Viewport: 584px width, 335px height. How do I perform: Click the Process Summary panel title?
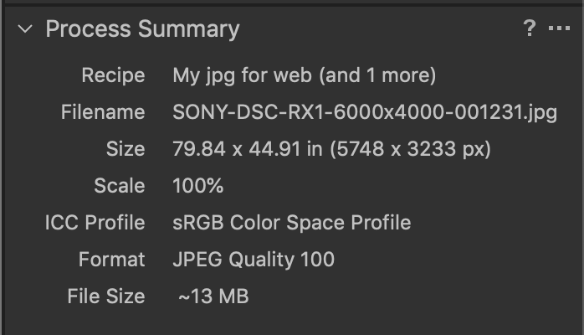point(142,29)
